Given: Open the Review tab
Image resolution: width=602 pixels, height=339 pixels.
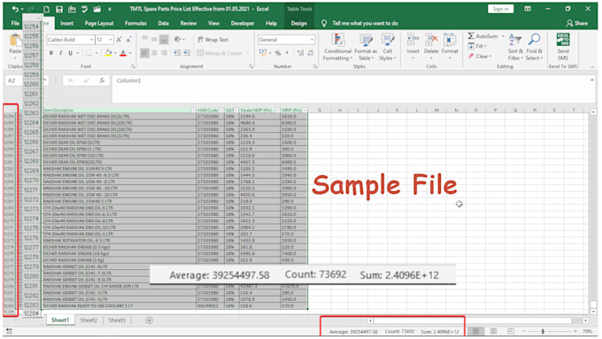Looking at the screenshot, I should click(x=188, y=23).
